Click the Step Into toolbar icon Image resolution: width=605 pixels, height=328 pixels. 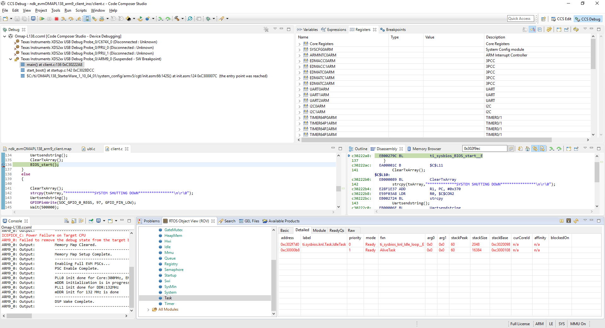pos(64,19)
